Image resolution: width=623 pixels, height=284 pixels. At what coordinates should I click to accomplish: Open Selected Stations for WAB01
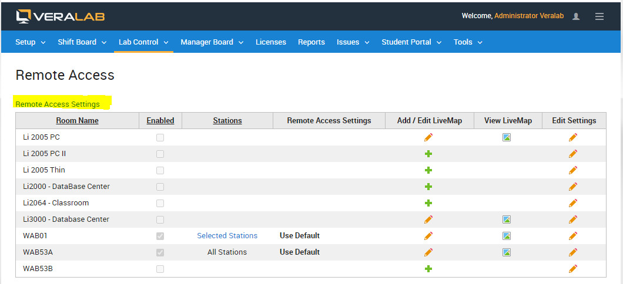point(227,236)
